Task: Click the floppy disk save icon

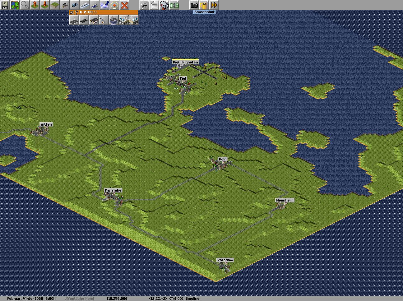Action: pos(5,5)
